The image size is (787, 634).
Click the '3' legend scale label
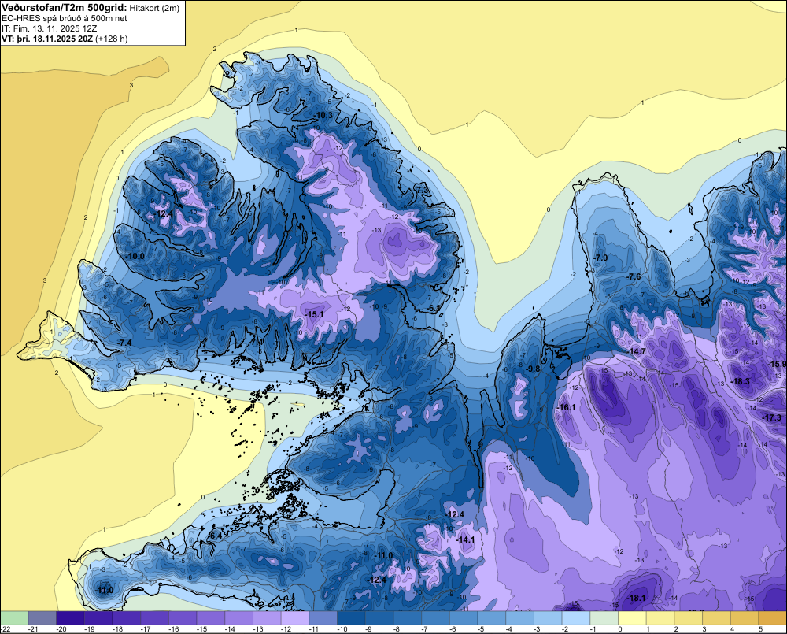(704, 629)
